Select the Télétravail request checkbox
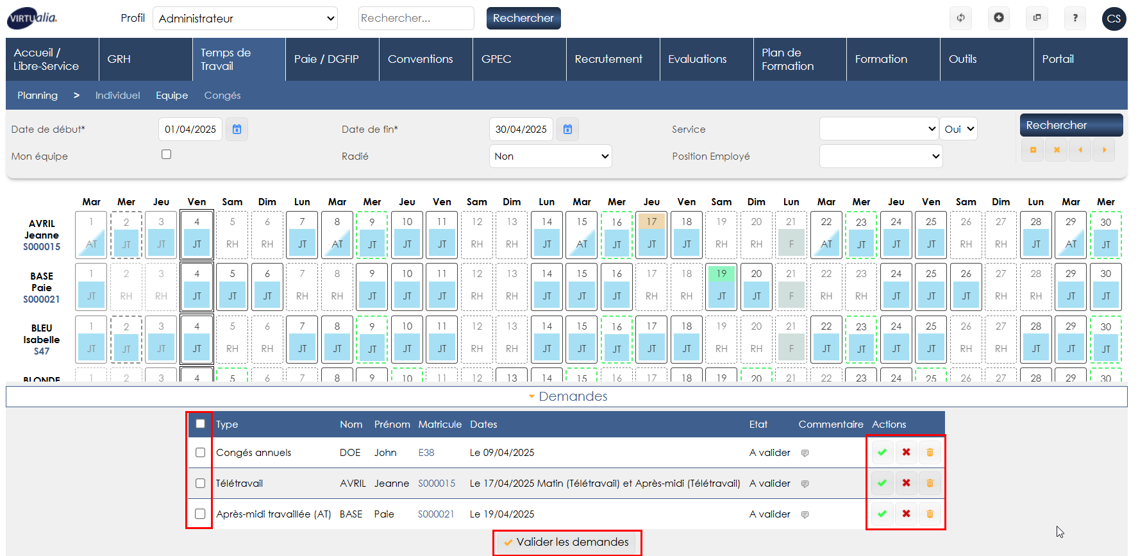The image size is (1138, 556). [x=200, y=484]
